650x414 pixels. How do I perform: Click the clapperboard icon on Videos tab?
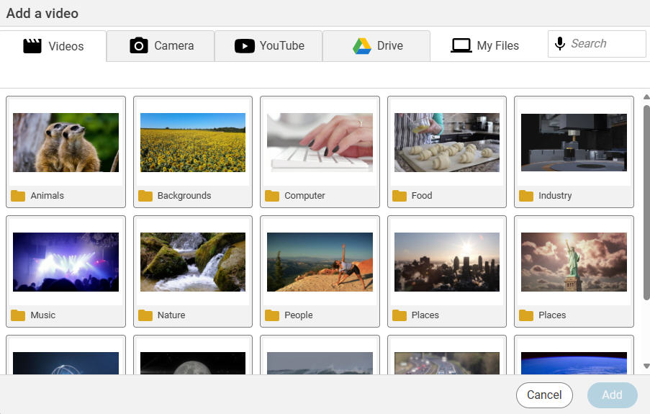coord(32,46)
